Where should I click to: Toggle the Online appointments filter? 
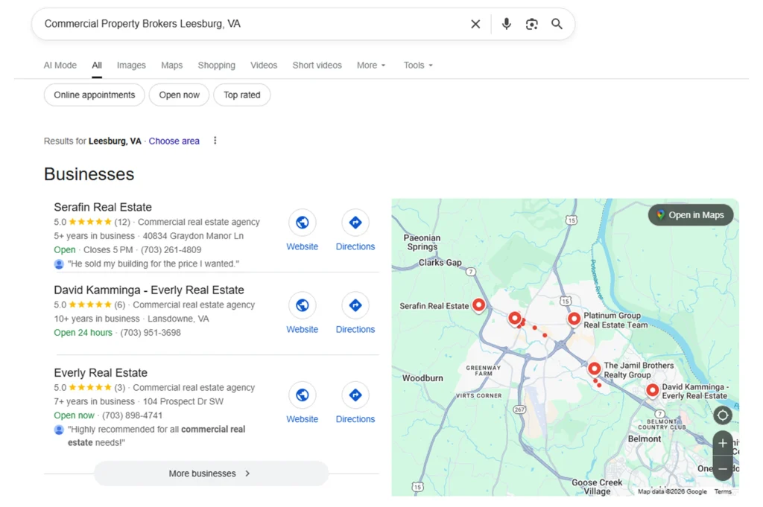point(95,95)
